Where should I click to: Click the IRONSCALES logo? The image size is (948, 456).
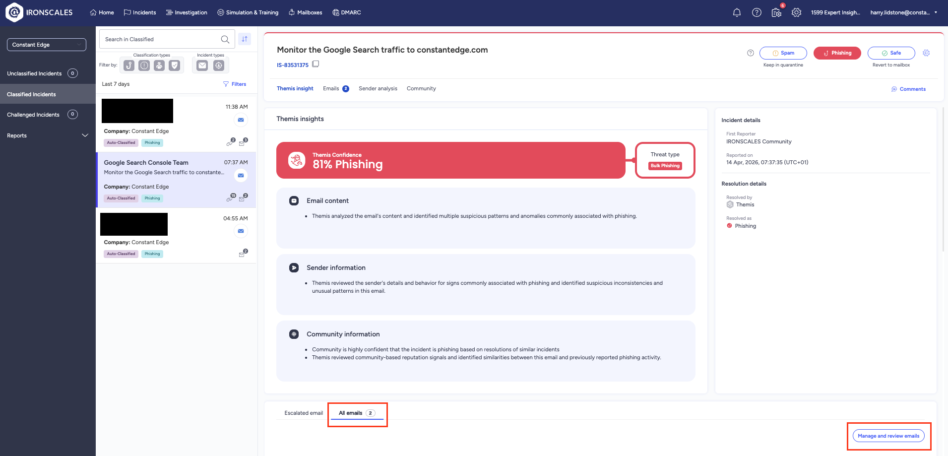pos(39,12)
